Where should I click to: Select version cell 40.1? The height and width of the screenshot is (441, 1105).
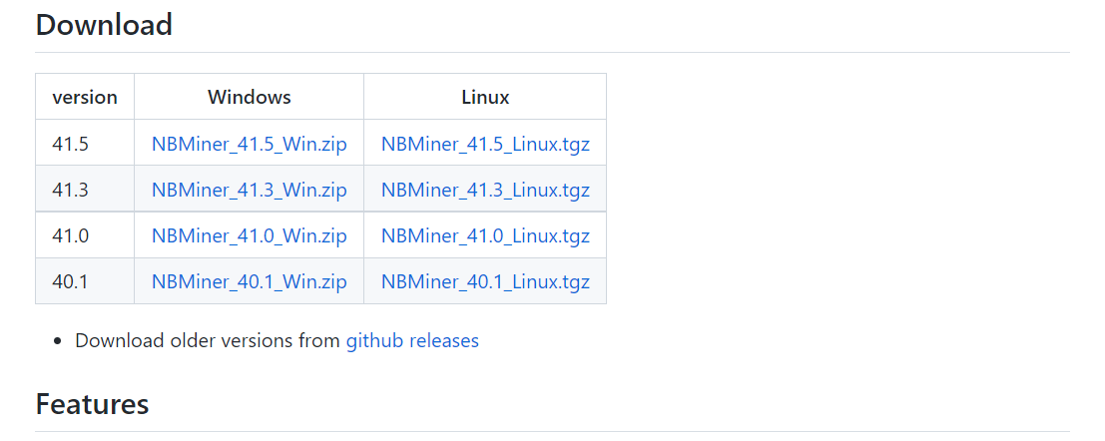tap(85, 281)
